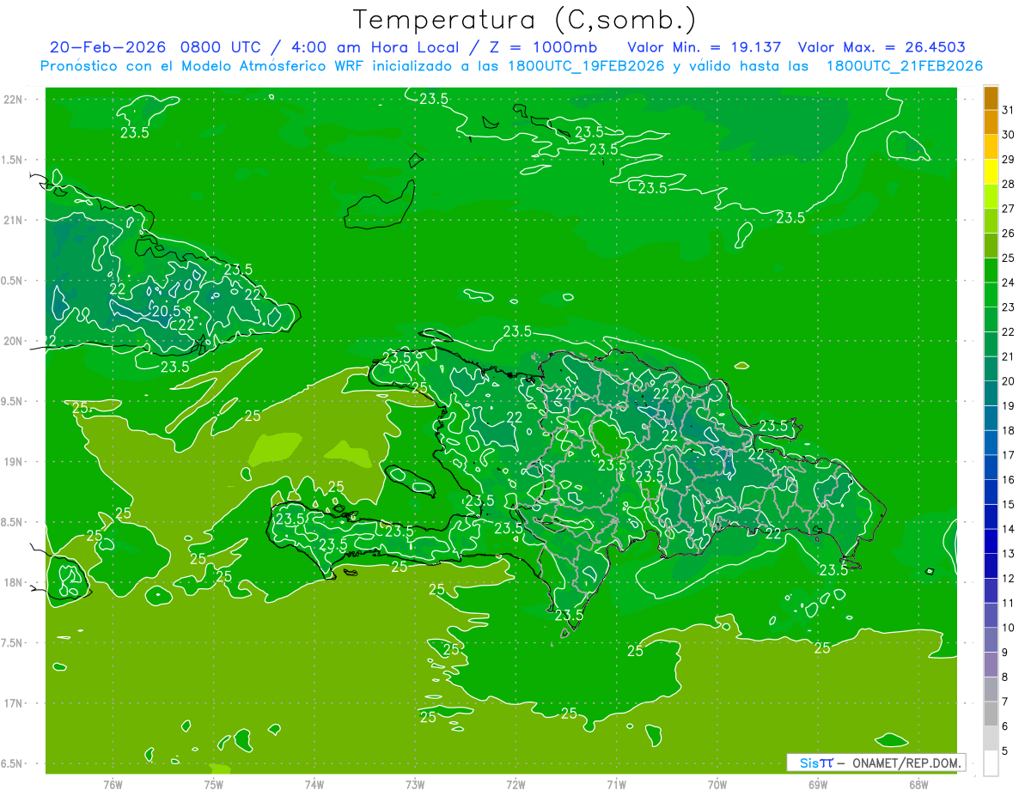Screen dimensions: 1031x796
Task: Click the '68W' longitude axis label
Action: coord(918,785)
